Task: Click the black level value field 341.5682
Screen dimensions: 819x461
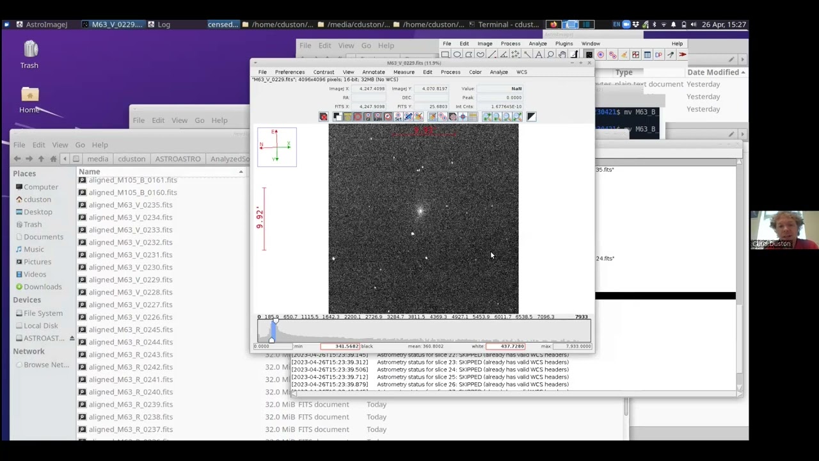Action: pyautogui.click(x=340, y=346)
